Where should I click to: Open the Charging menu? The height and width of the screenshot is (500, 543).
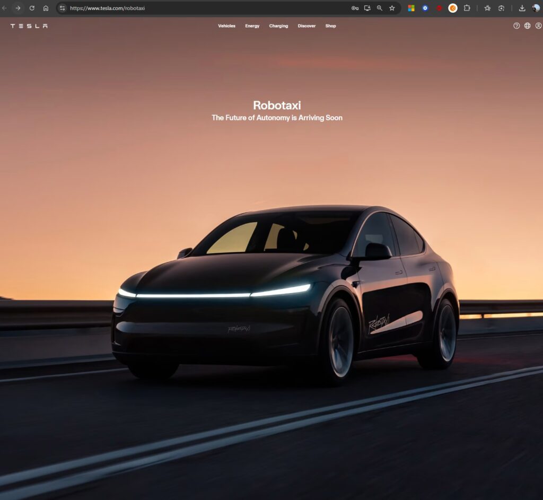[278, 26]
